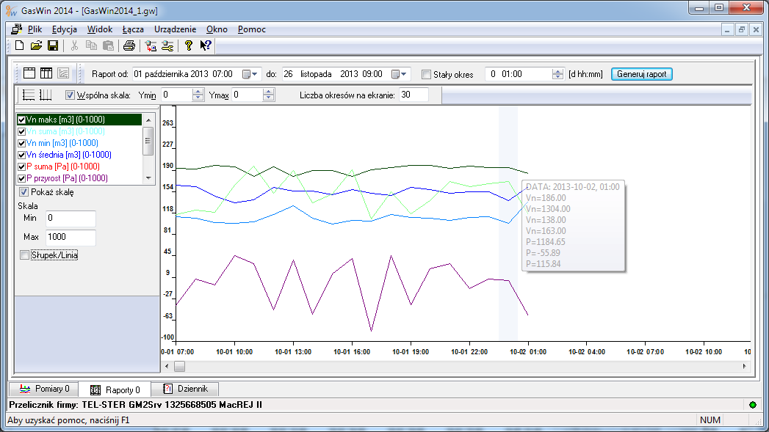
Task: Click the Copy toolbar icon
Action: coord(91,45)
